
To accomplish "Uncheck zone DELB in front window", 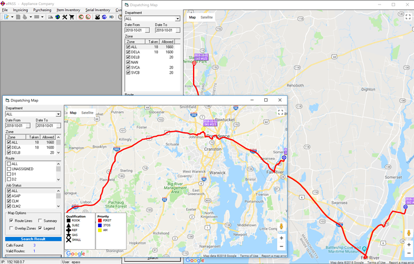I will pyautogui.click(x=9, y=153).
